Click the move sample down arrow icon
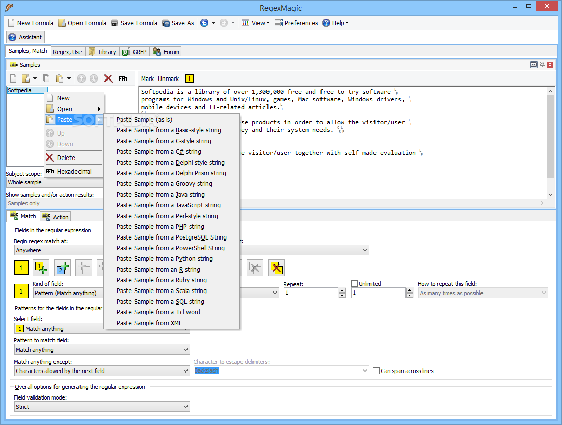Viewport: 562px width, 425px height. click(x=94, y=78)
